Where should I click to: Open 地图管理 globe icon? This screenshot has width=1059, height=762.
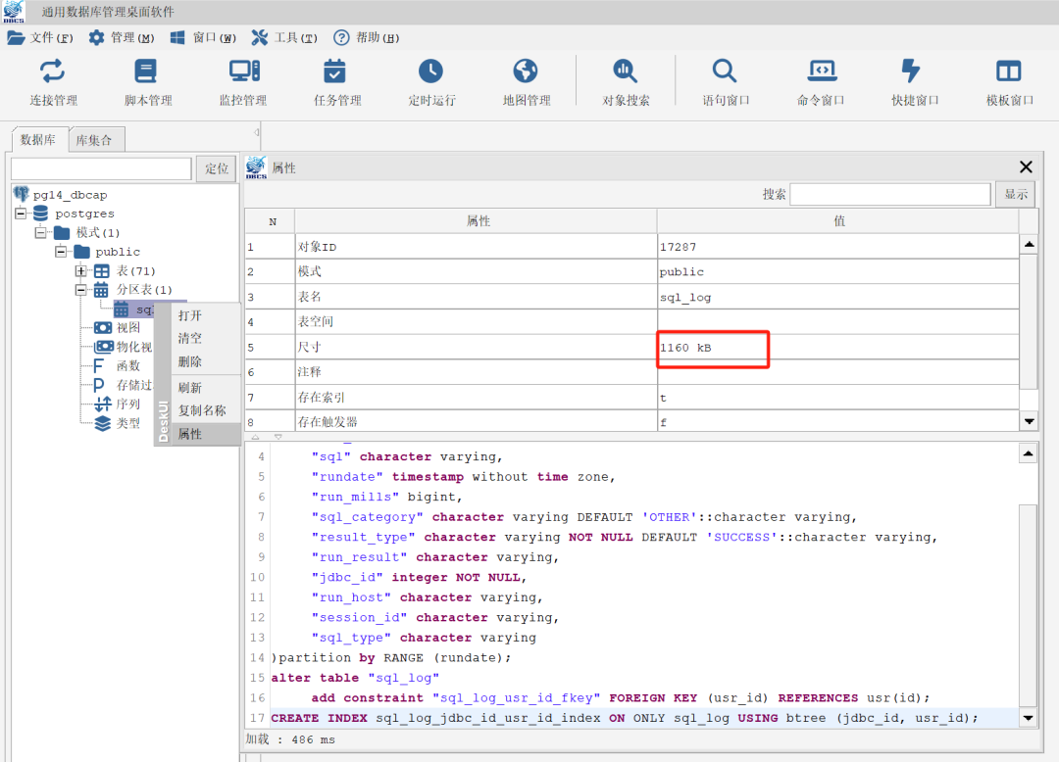527,71
